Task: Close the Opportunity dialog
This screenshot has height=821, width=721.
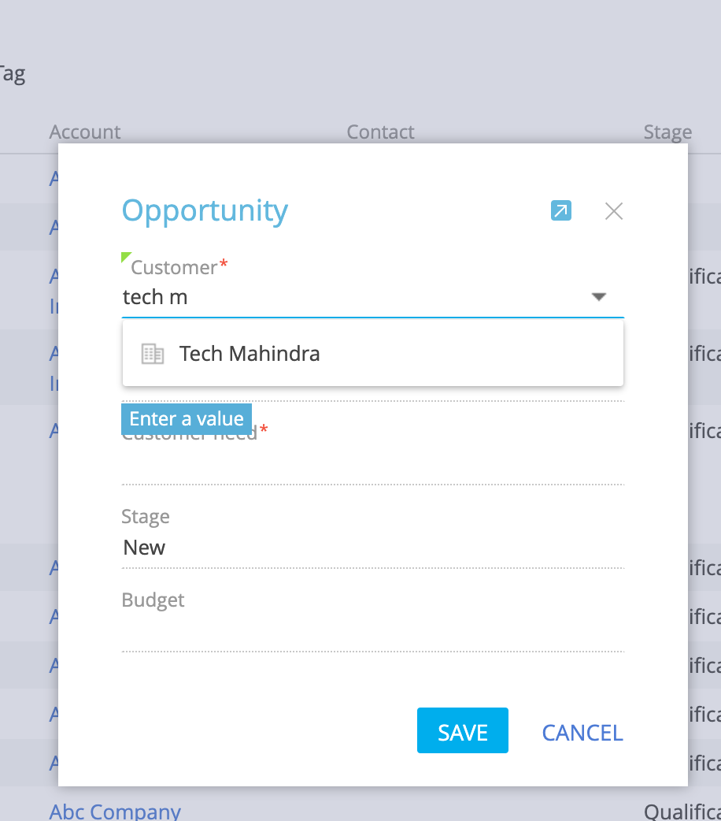Action: [x=614, y=211]
